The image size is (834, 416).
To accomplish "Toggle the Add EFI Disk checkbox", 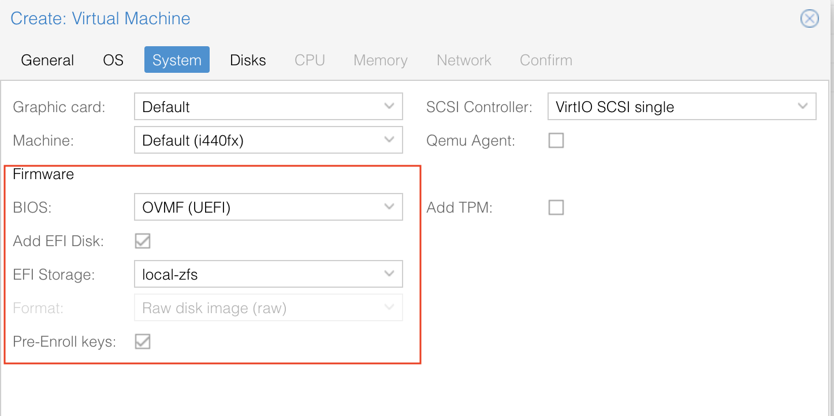I will pyautogui.click(x=143, y=241).
